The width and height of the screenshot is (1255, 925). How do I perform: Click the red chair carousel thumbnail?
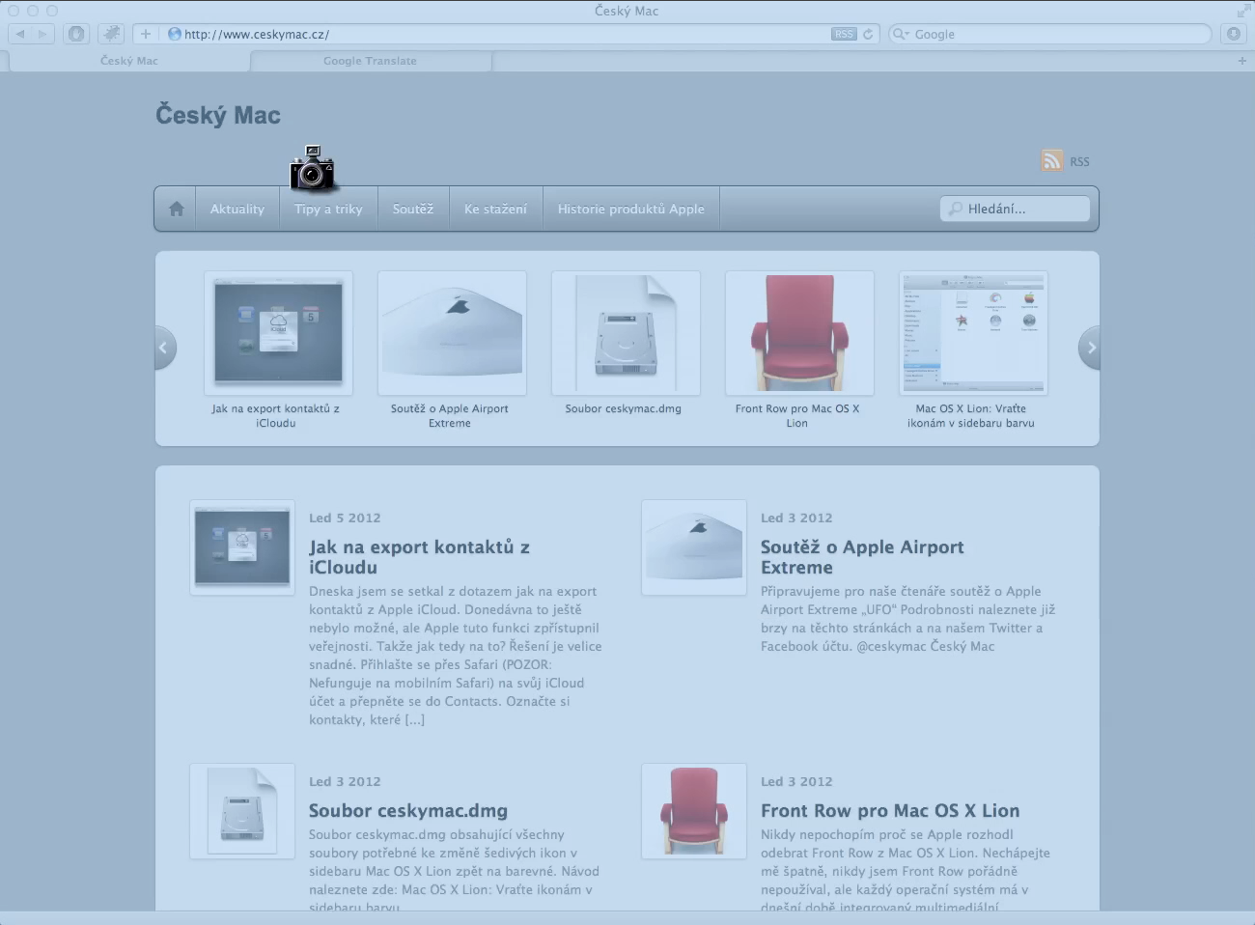pos(798,333)
